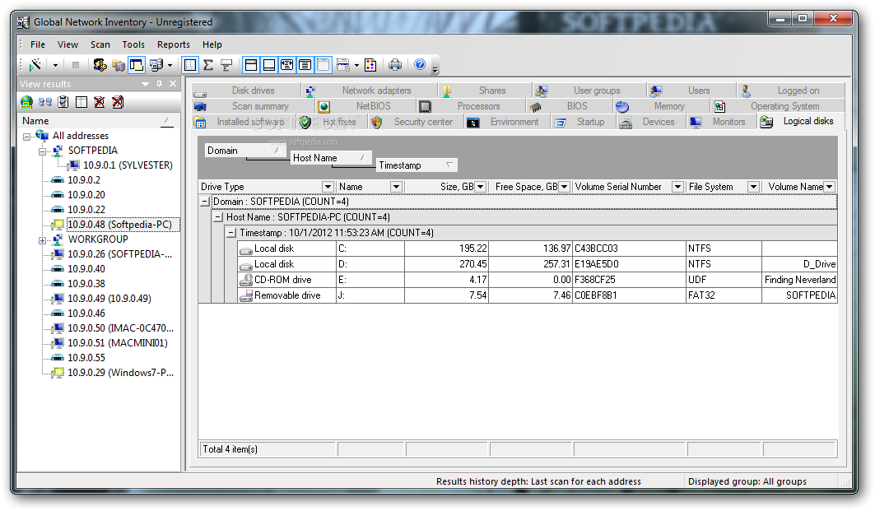Viewport: 875px width, 511px height.
Task: Open the View results panel dropdown arrow
Action: (x=145, y=84)
